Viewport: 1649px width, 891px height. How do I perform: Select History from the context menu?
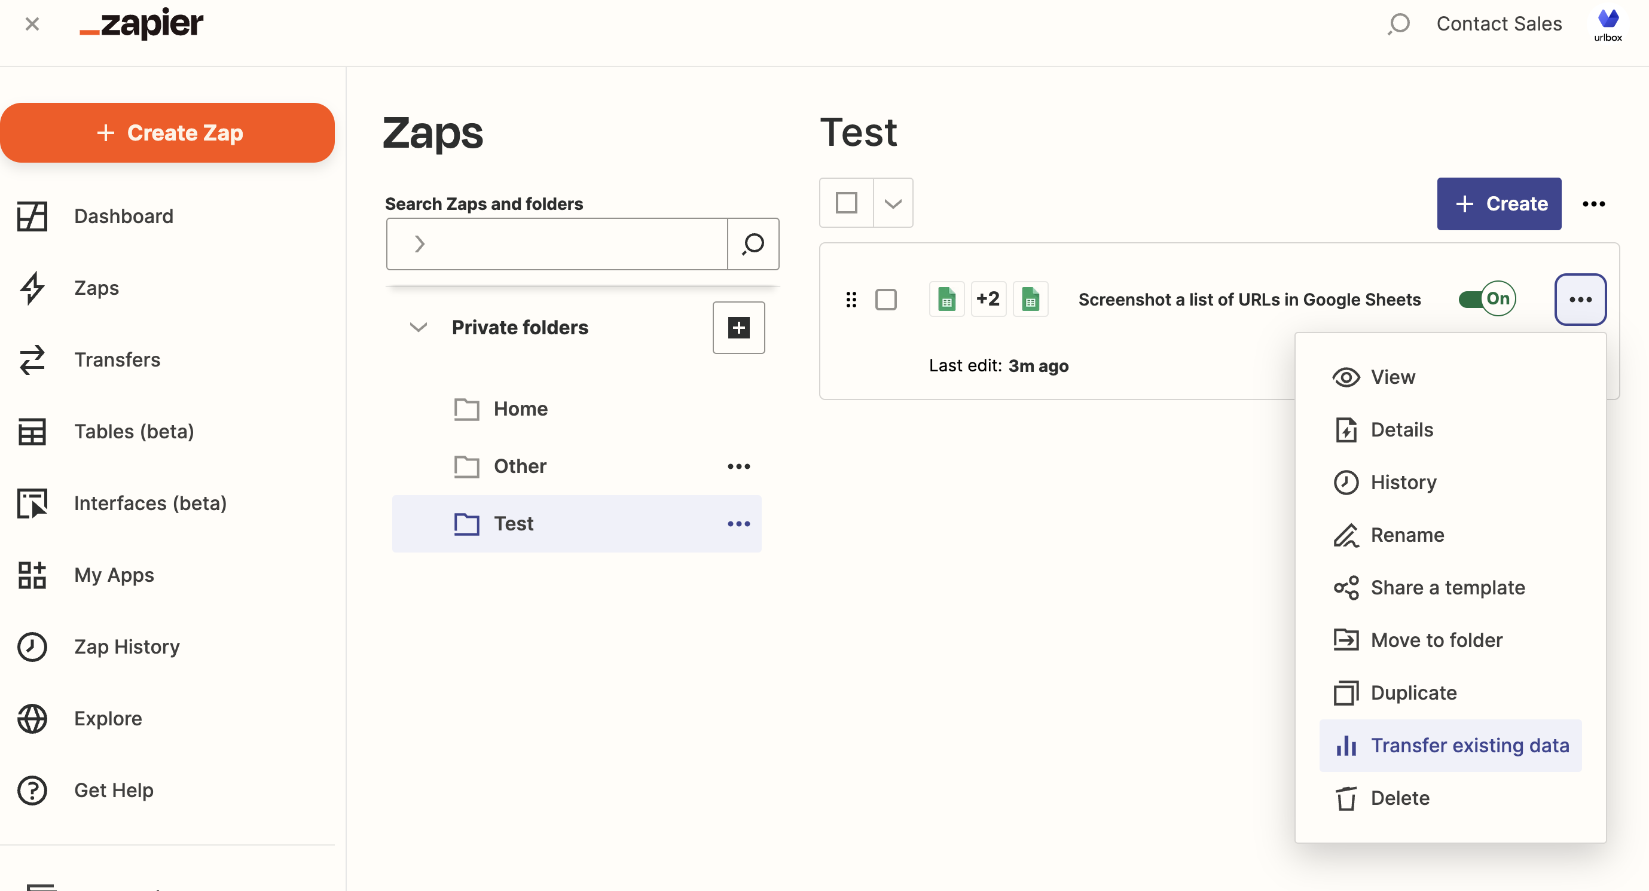point(1450,482)
